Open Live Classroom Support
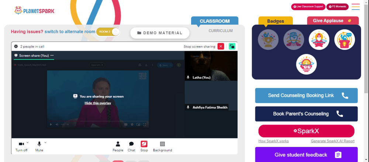Screen dimensions: 369x162 point(308,7)
